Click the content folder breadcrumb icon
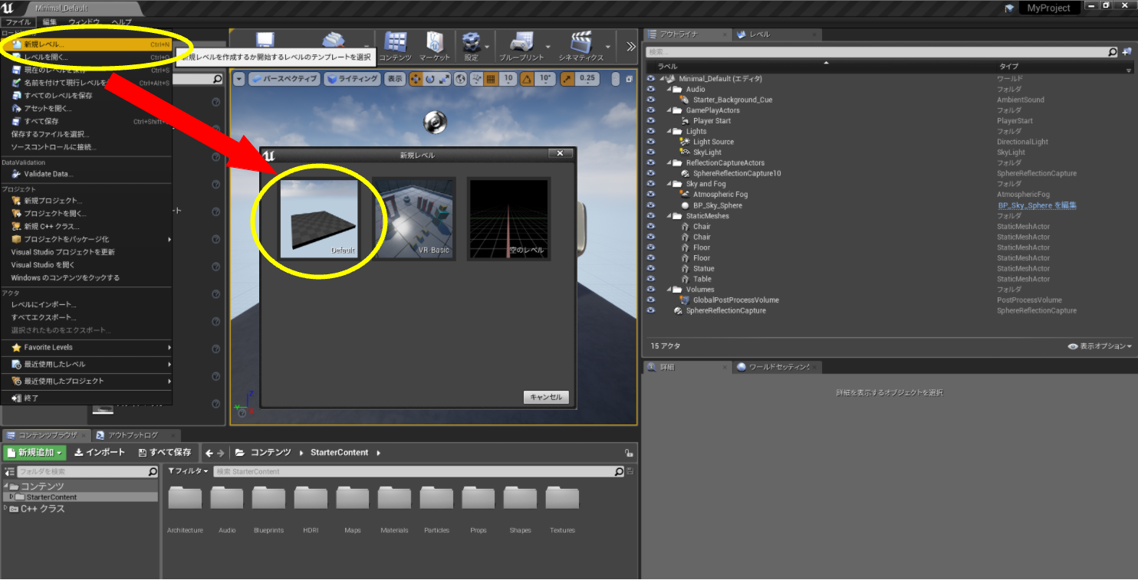 coord(240,453)
